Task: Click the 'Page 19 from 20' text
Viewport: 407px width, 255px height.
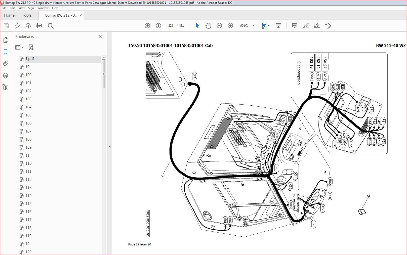Action: [x=140, y=244]
